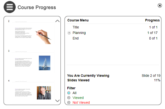165x109 pixels.
Task: Open the End menu entry
Action: pyautogui.click(x=75, y=38)
